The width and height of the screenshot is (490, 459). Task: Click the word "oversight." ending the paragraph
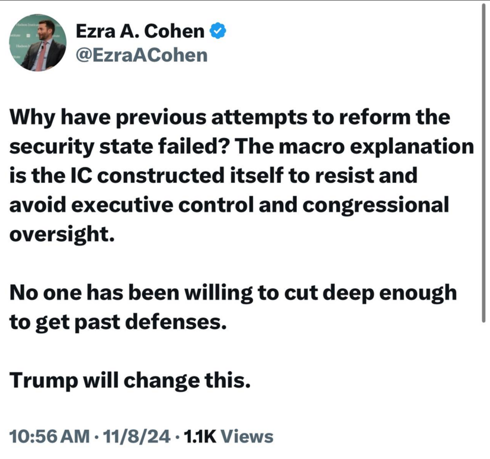[60, 234]
